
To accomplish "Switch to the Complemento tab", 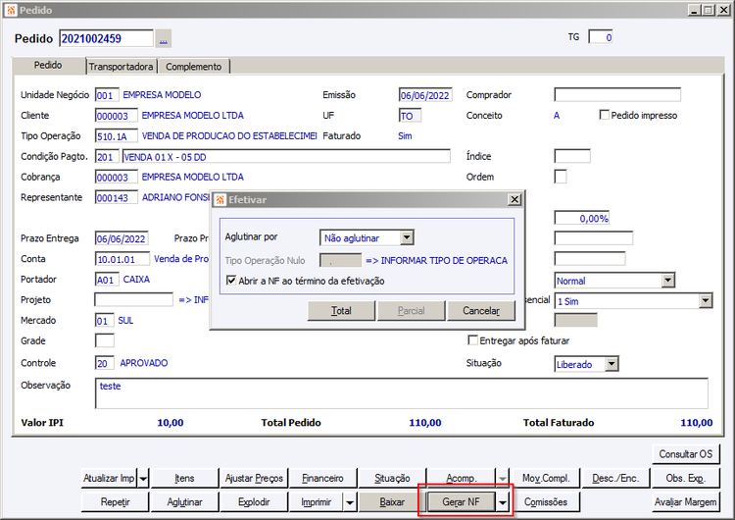I will pos(194,67).
